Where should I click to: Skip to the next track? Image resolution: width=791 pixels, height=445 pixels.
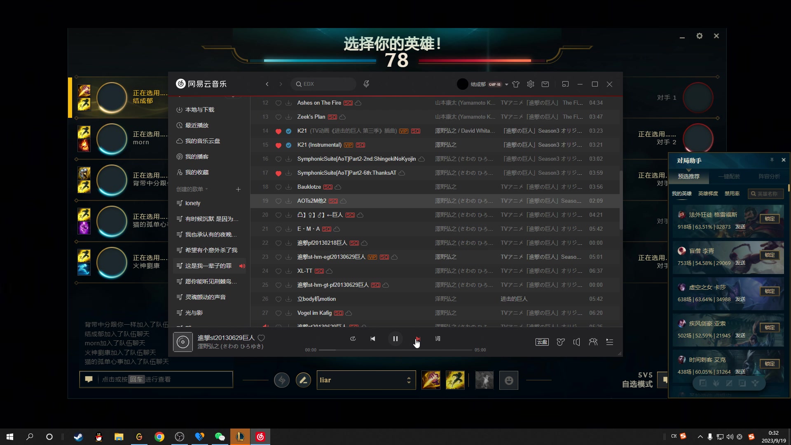418,339
